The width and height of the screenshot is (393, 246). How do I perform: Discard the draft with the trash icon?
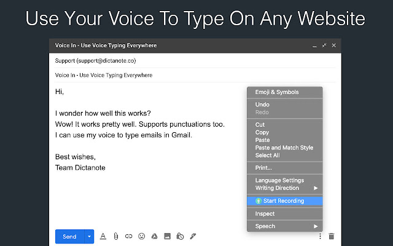coord(332,236)
